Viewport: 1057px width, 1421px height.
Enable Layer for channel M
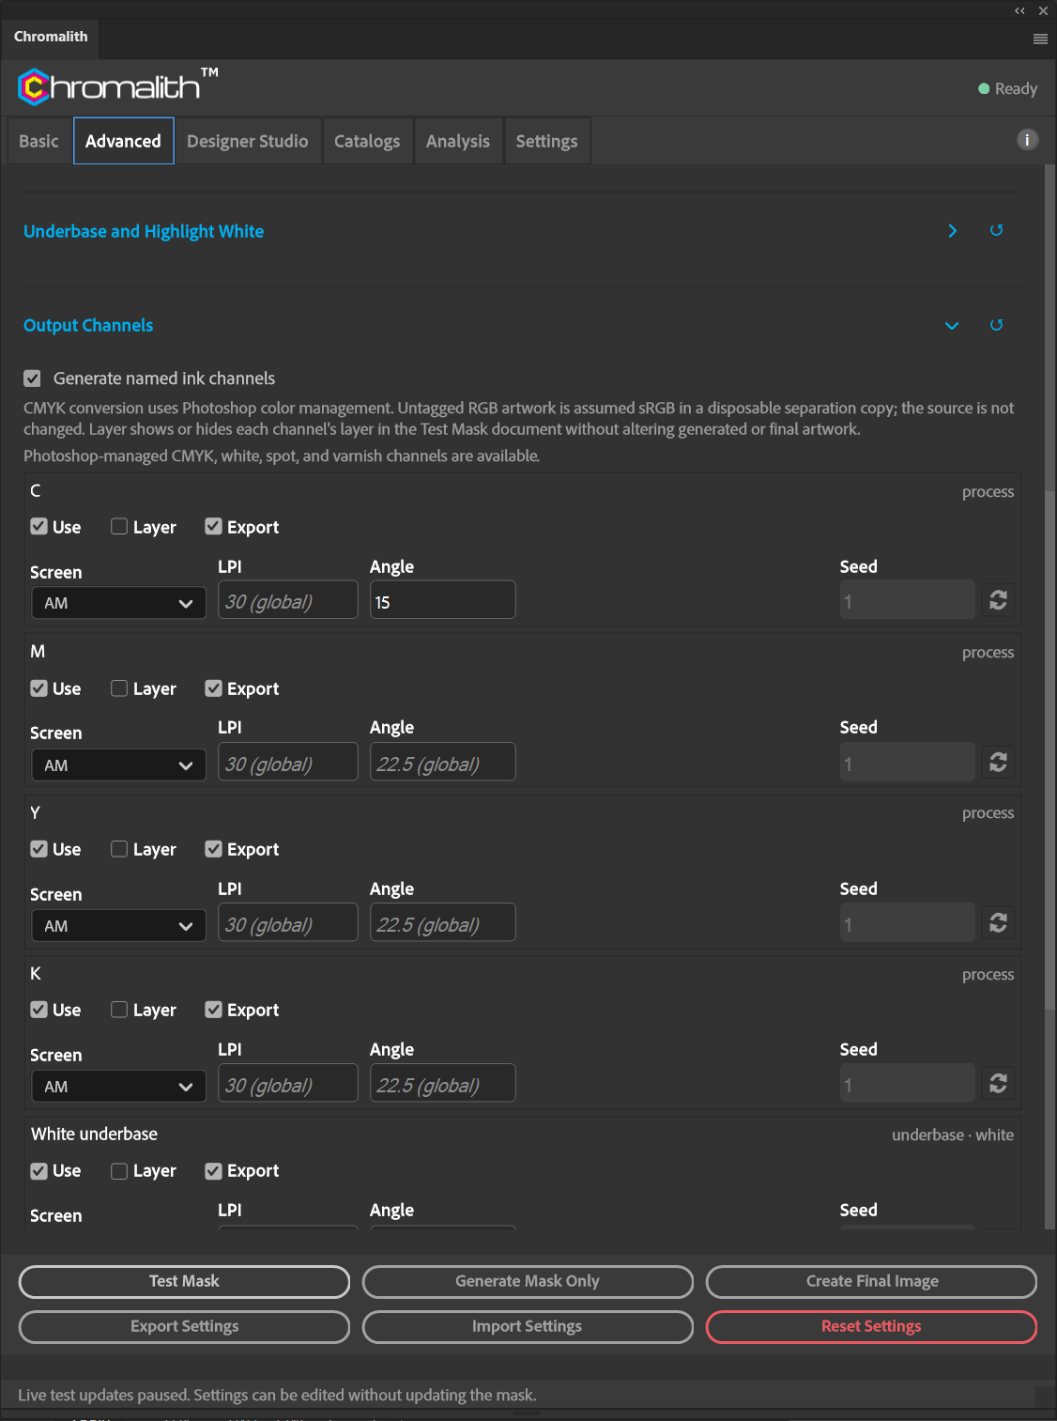click(119, 688)
